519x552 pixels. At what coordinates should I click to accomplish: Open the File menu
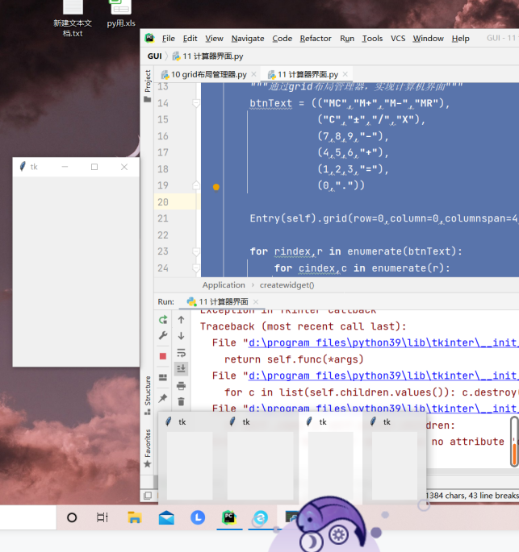click(168, 39)
